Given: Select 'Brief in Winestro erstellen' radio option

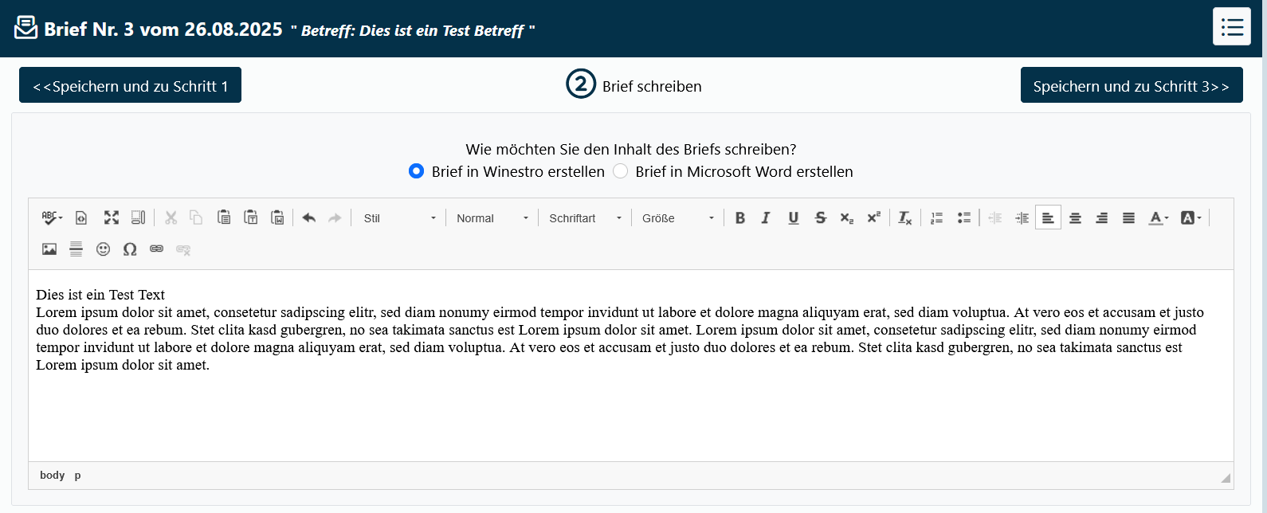Looking at the screenshot, I should (x=416, y=171).
